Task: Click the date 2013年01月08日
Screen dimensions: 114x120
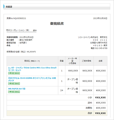Action: pos(100,18)
